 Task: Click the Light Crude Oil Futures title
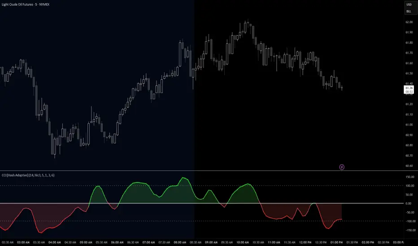[26, 4]
